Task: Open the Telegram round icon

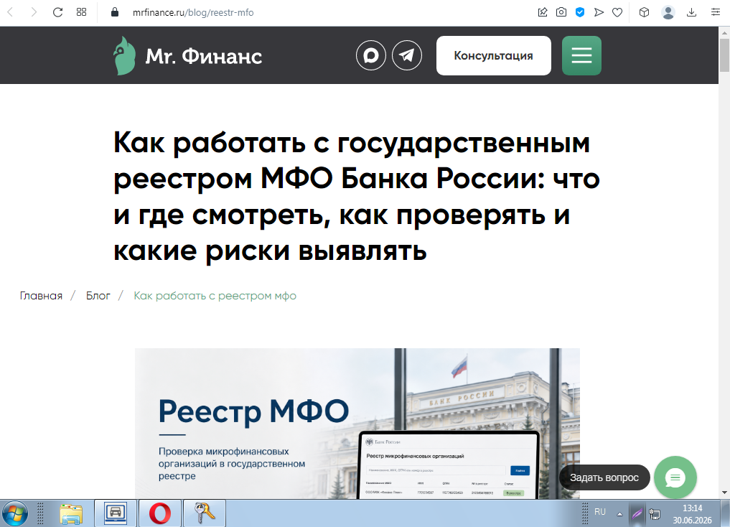Action: pos(407,55)
